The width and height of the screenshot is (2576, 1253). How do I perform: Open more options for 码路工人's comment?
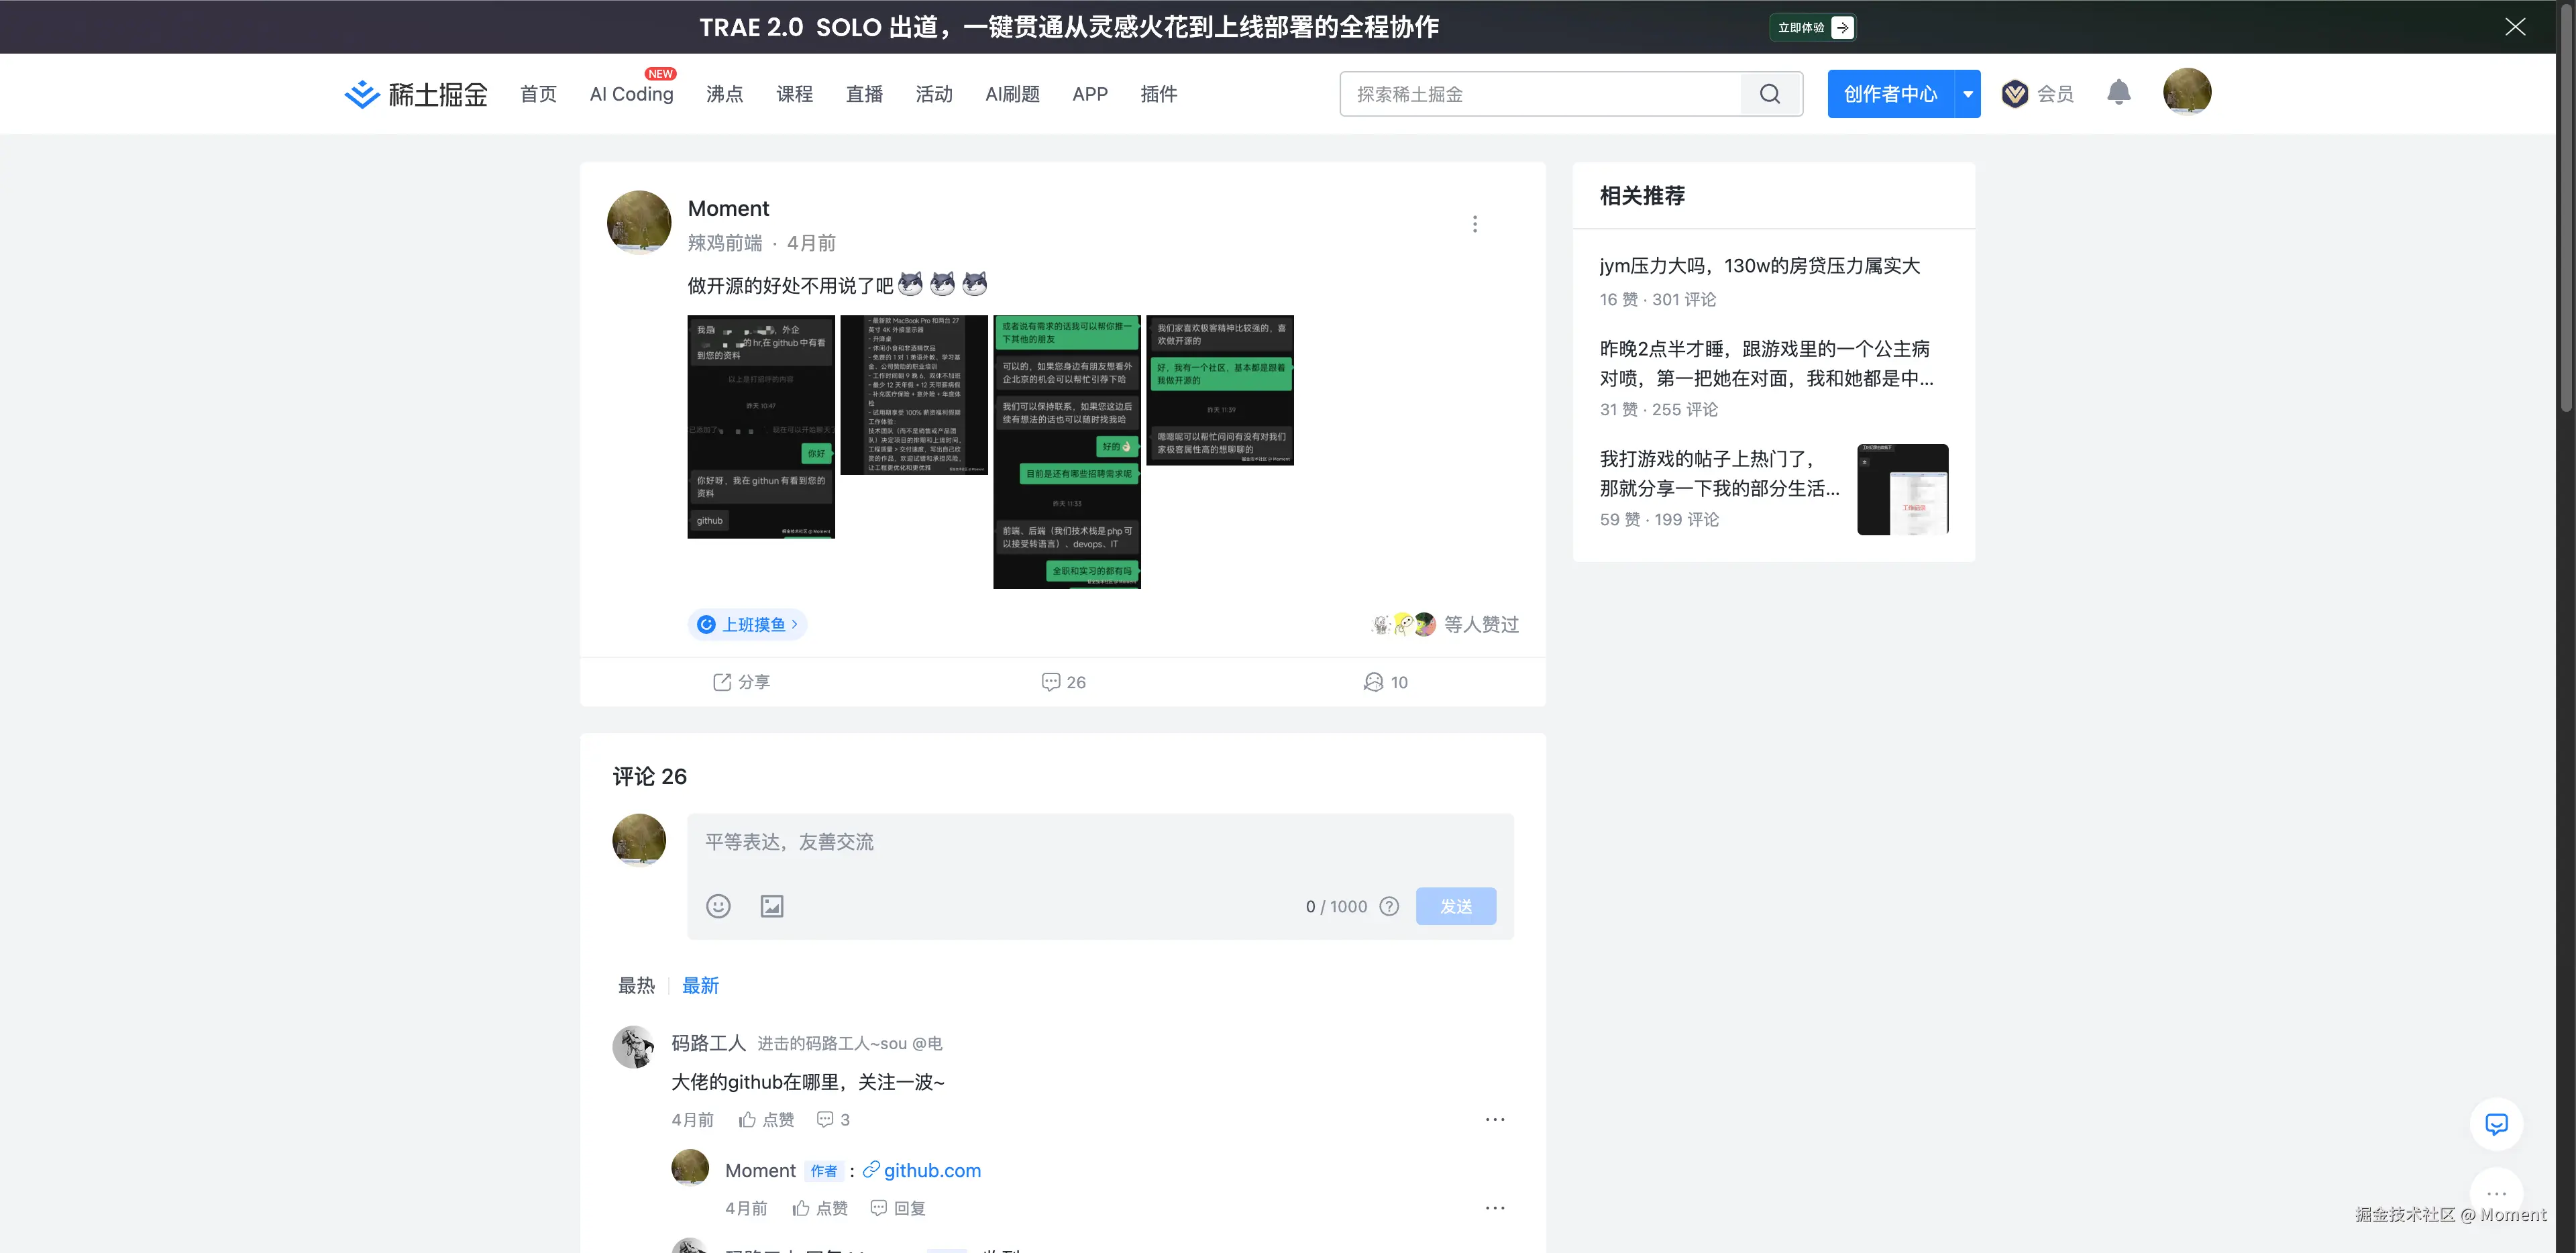pos(1494,1119)
